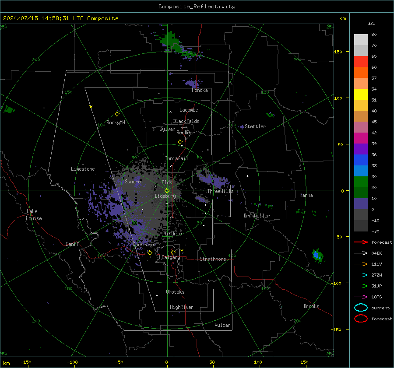The width and height of the screenshot is (394, 368).
Task: Click the yellow 54 dBZ color swatch
Action: (361, 95)
